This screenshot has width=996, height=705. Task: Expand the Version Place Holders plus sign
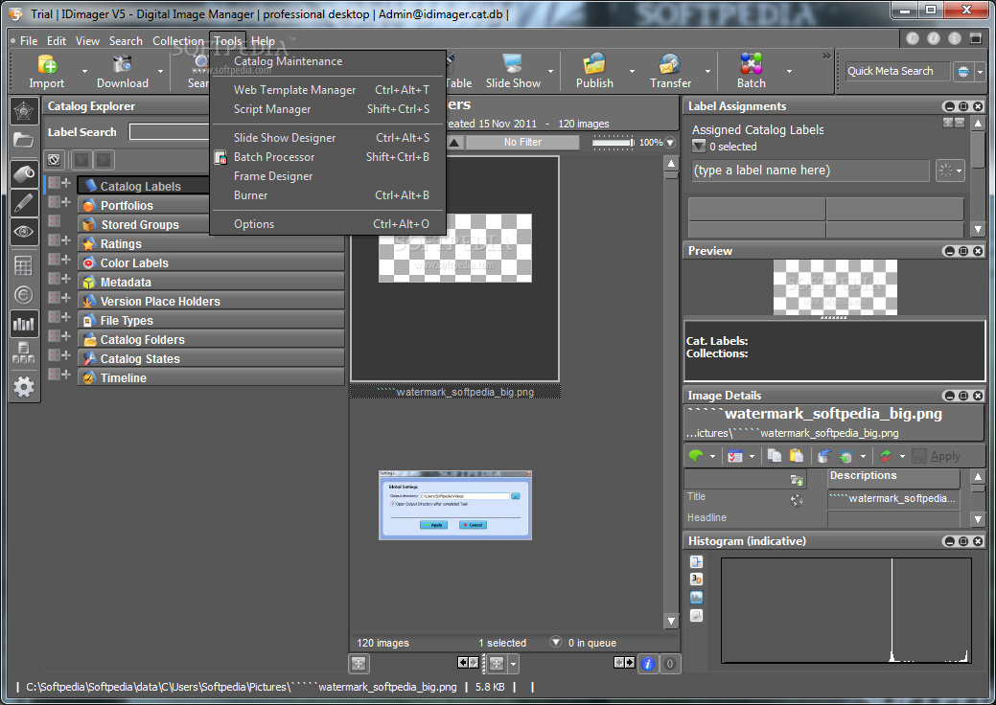pos(66,298)
